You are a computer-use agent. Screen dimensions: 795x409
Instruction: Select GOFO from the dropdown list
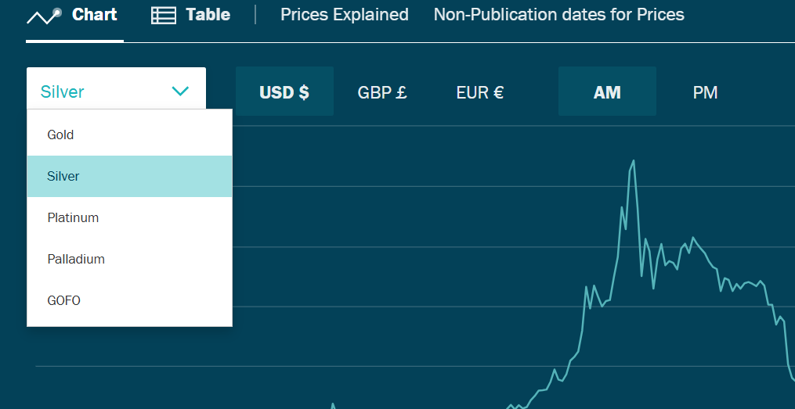pyautogui.click(x=63, y=300)
